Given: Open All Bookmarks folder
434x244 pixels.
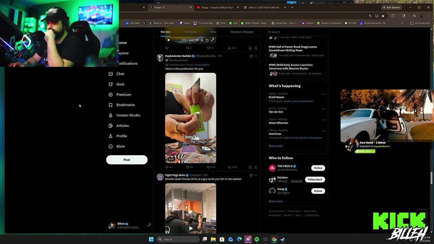Looking at the screenshot, I should coord(420,23).
